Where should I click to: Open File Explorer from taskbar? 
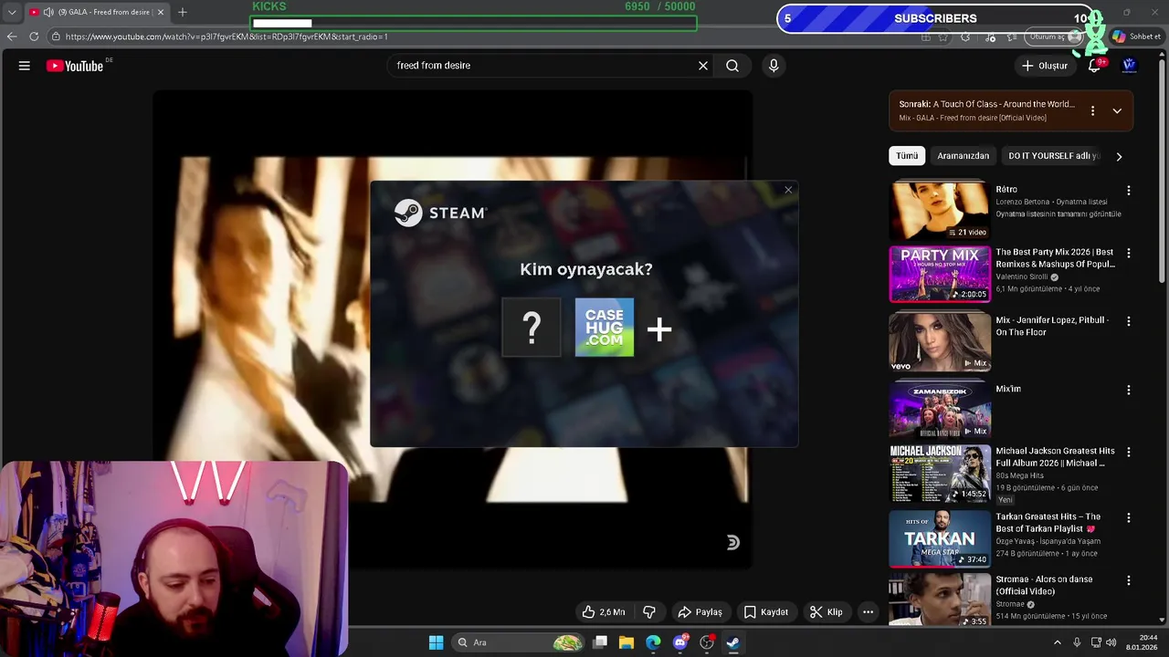pyautogui.click(x=627, y=642)
